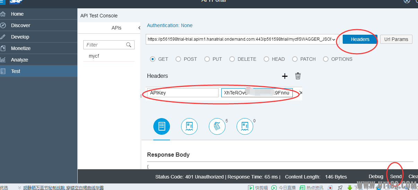The height and width of the screenshot is (190, 418).
Task: Select the PUT method radio button
Action: [207, 59]
